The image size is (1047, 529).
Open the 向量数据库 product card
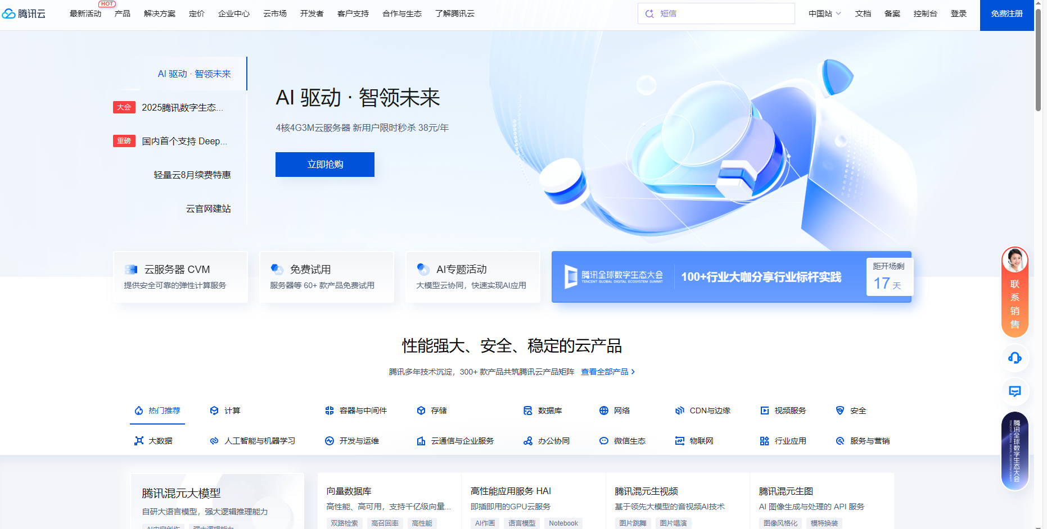coord(390,501)
